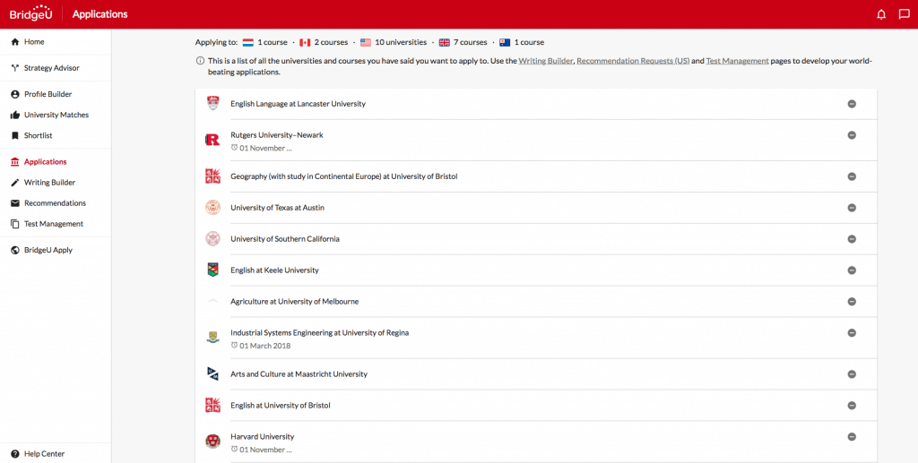Click the Keele University crest logo
Screen dimensions: 918x463
coord(213,270)
